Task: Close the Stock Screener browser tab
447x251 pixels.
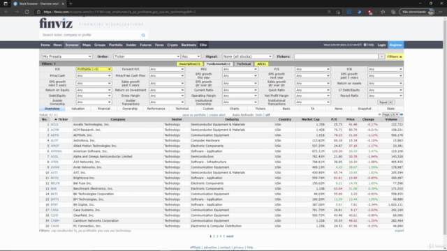Action: (63, 3)
